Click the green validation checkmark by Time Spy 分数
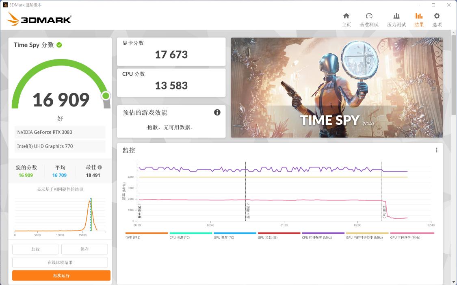457x285 pixels. point(59,45)
